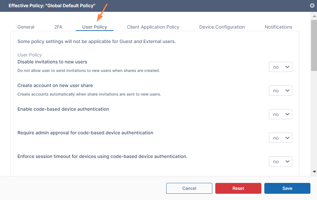The image size is (317, 200).
Task: Switch to the Notifications tab
Action: pos(278,27)
